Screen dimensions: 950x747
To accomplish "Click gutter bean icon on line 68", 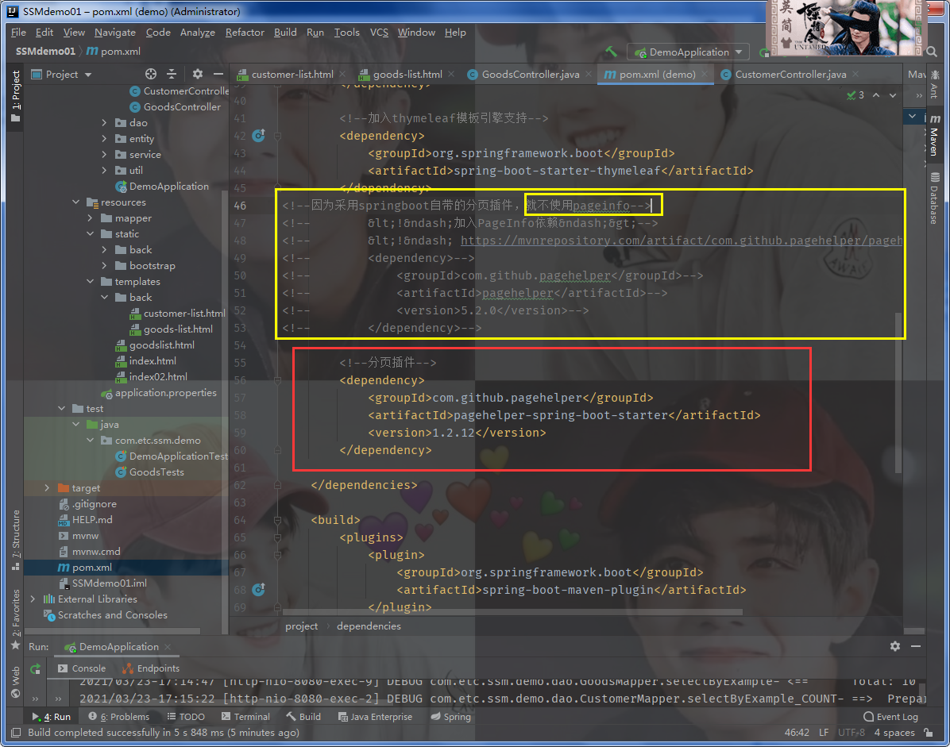I will (259, 590).
